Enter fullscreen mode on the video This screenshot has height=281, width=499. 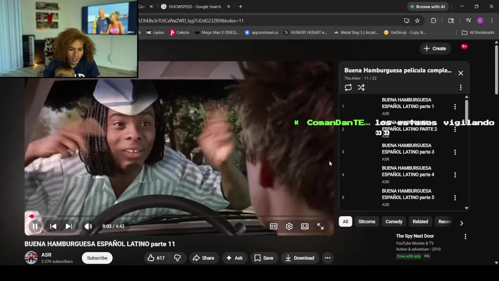click(320, 226)
